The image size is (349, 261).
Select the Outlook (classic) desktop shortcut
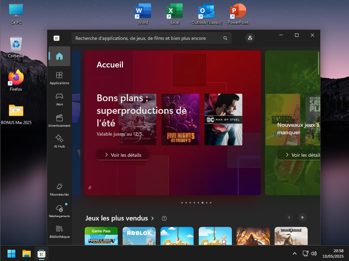click(x=207, y=14)
